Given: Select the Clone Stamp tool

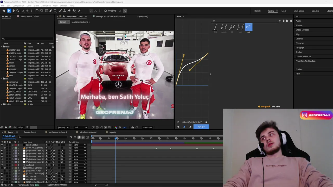Looking at the screenshot, I should point(65,11).
